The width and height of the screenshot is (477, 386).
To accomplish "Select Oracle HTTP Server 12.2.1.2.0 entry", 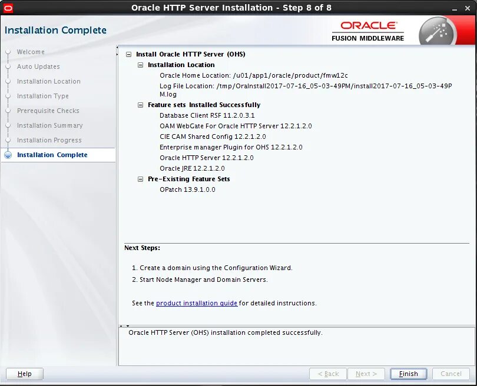I will 207,158.
